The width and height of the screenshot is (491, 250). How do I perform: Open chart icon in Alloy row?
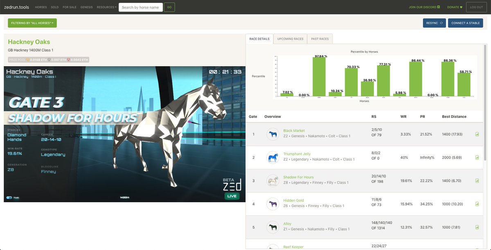[x=477, y=227]
